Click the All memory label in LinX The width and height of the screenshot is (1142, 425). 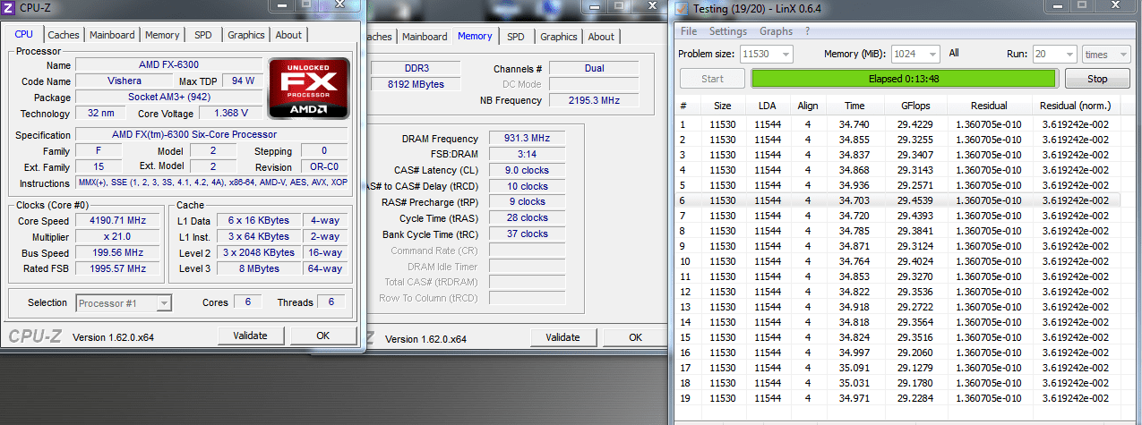(x=954, y=53)
